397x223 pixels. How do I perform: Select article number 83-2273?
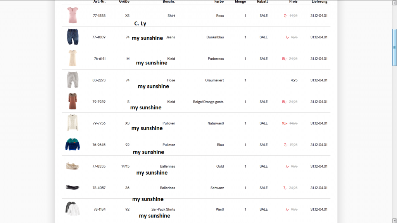click(99, 80)
